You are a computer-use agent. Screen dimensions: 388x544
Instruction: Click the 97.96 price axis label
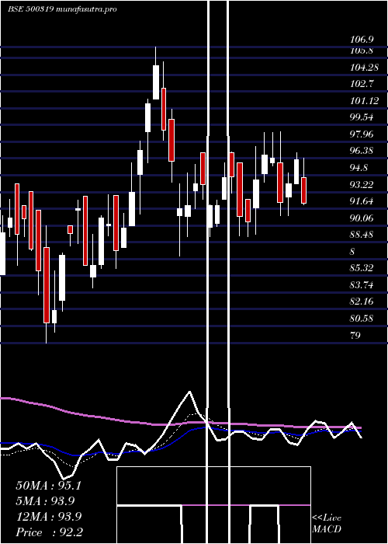pyautogui.click(x=362, y=134)
